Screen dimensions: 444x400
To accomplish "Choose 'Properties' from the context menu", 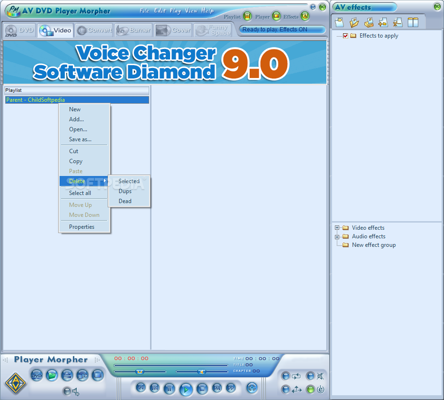I will click(84, 227).
